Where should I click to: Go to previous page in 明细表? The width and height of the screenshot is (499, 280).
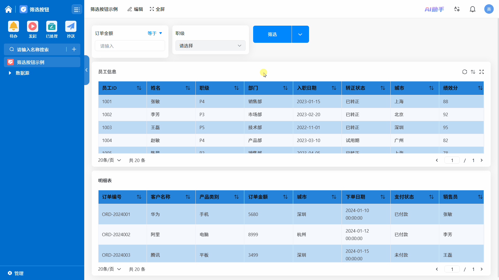tap(437, 269)
